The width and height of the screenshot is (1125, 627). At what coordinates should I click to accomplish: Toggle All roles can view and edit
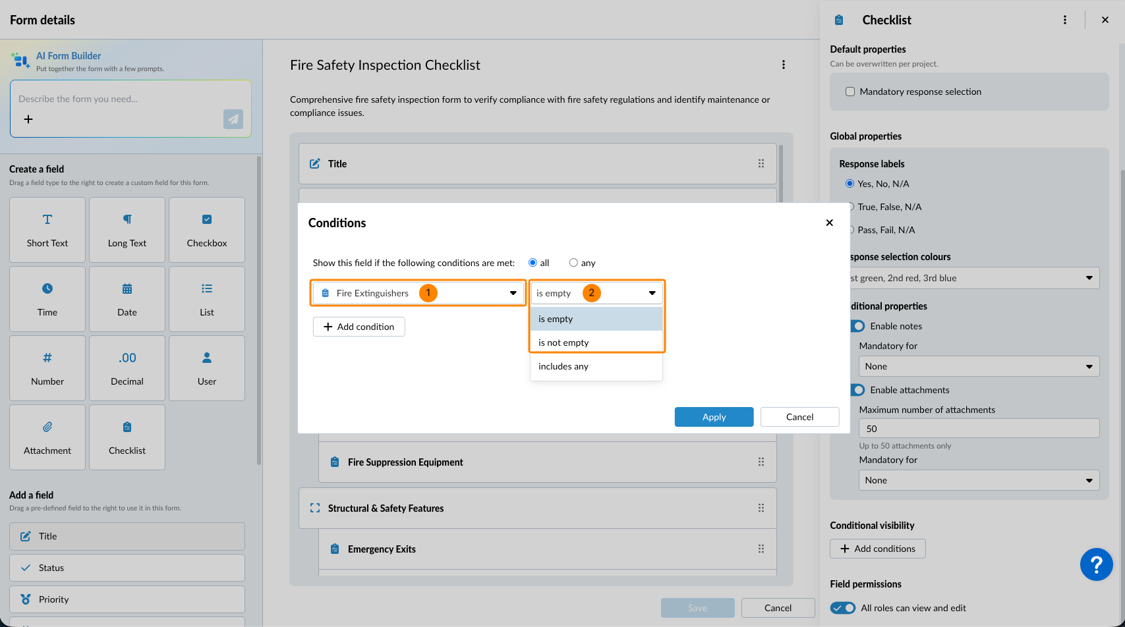click(x=843, y=608)
